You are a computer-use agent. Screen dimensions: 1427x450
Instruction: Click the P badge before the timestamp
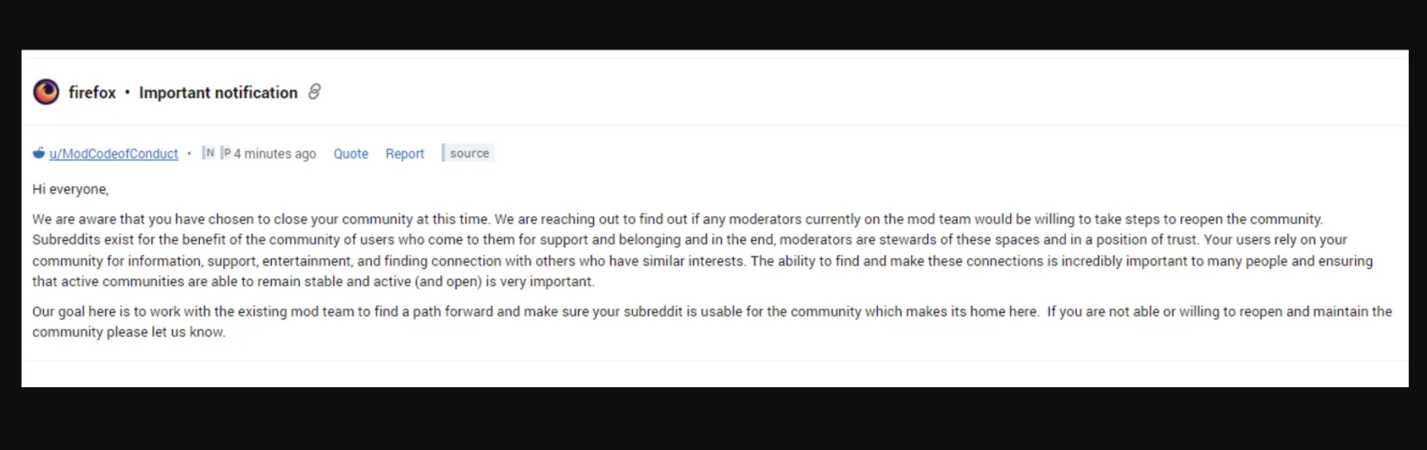227,153
